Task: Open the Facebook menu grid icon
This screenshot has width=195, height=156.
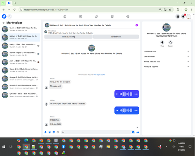Action: [177, 16]
